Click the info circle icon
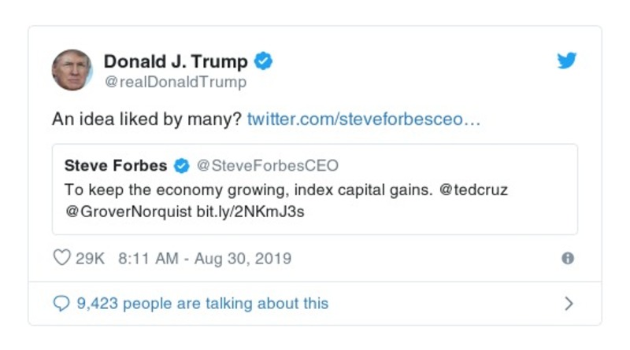The height and width of the screenshot is (350, 630). [x=568, y=258]
